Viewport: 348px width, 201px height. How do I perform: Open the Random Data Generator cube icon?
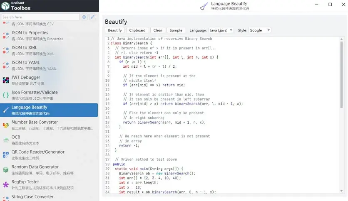[x=6, y=170]
